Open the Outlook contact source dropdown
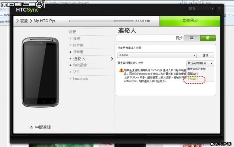Viewport: 234px width, 147px height. [x=157, y=55]
